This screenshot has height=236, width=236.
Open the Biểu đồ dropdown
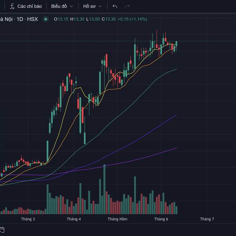62,6
